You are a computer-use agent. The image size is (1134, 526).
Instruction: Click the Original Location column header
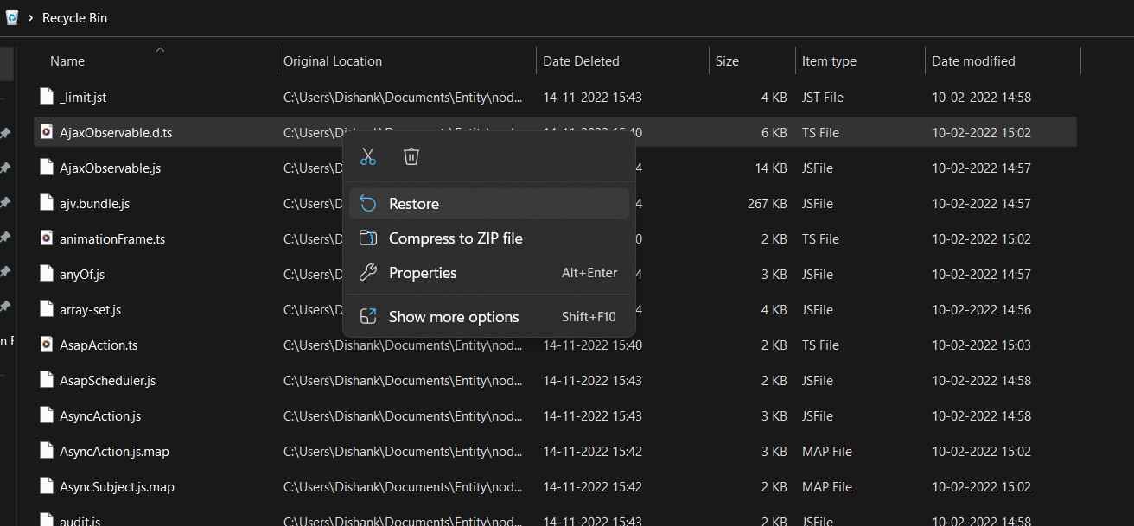coord(333,60)
